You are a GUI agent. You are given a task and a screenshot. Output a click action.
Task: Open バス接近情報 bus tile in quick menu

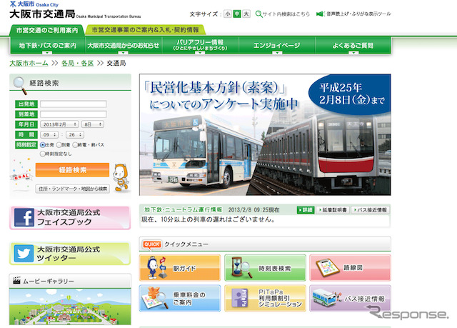pos(350,298)
